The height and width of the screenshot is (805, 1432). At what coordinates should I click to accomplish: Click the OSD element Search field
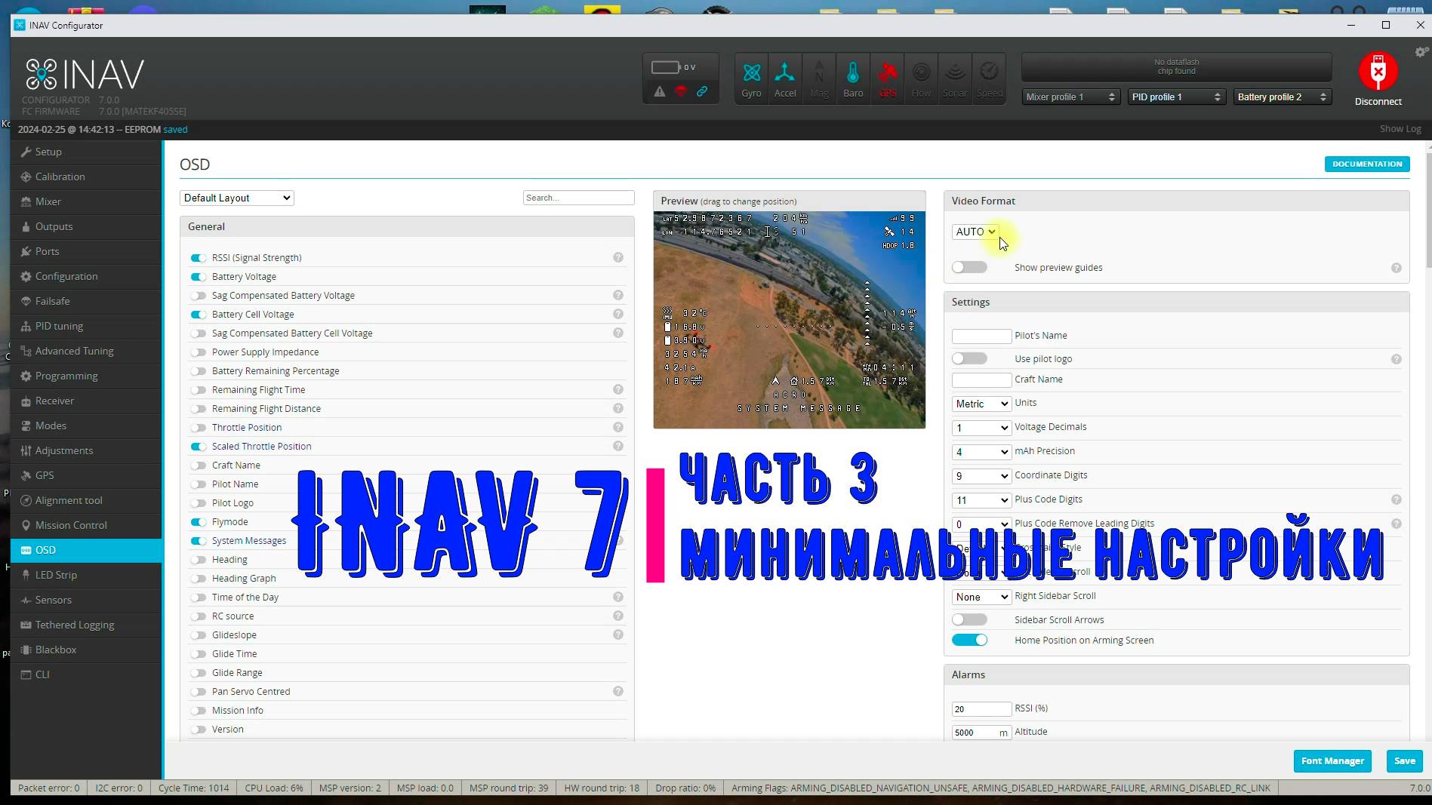coord(578,198)
